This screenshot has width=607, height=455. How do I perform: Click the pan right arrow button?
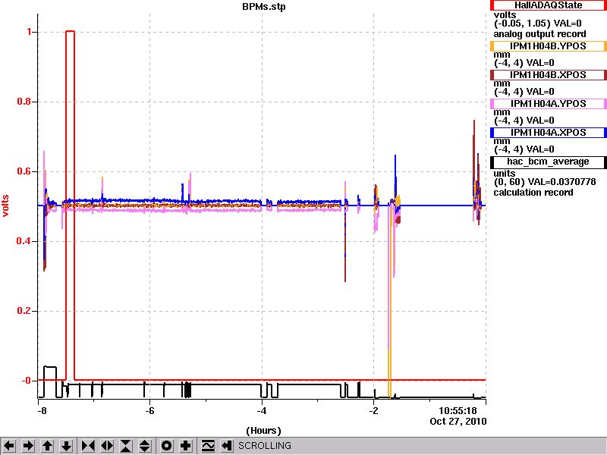28,446
